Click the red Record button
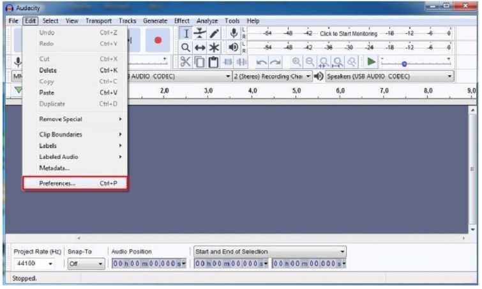The width and height of the screenshot is (482, 289). pos(158,40)
